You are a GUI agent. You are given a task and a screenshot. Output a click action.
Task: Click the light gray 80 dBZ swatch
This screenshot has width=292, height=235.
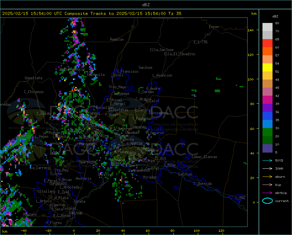pos(267,27)
